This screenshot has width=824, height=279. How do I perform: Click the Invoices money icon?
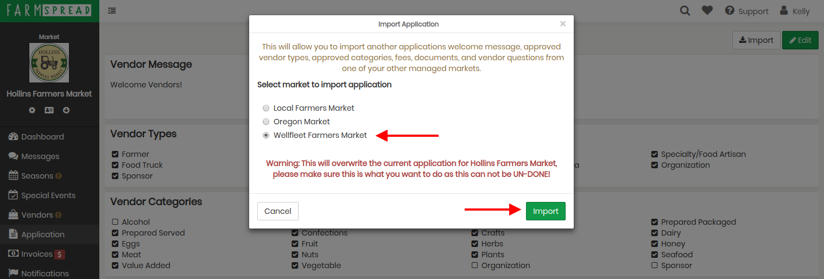(x=13, y=254)
